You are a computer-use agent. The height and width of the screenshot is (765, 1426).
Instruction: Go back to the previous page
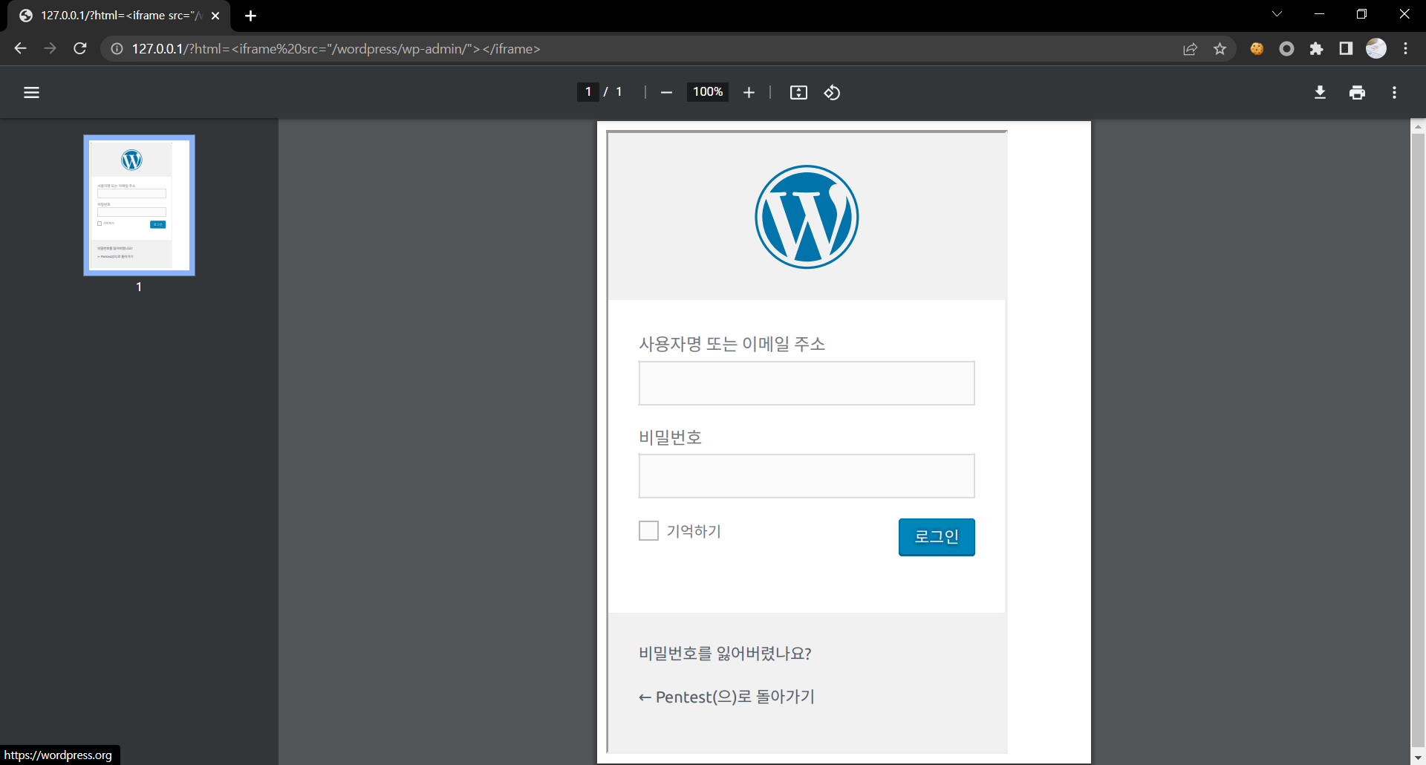[x=20, y=48]
